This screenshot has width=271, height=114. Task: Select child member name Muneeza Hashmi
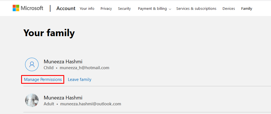coord(63,62)
